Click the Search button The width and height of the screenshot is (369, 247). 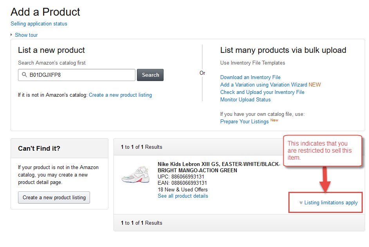150,75
